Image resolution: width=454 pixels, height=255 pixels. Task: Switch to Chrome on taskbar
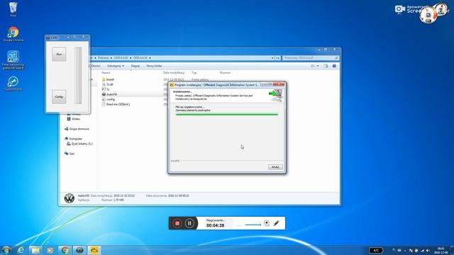[65, 250]
